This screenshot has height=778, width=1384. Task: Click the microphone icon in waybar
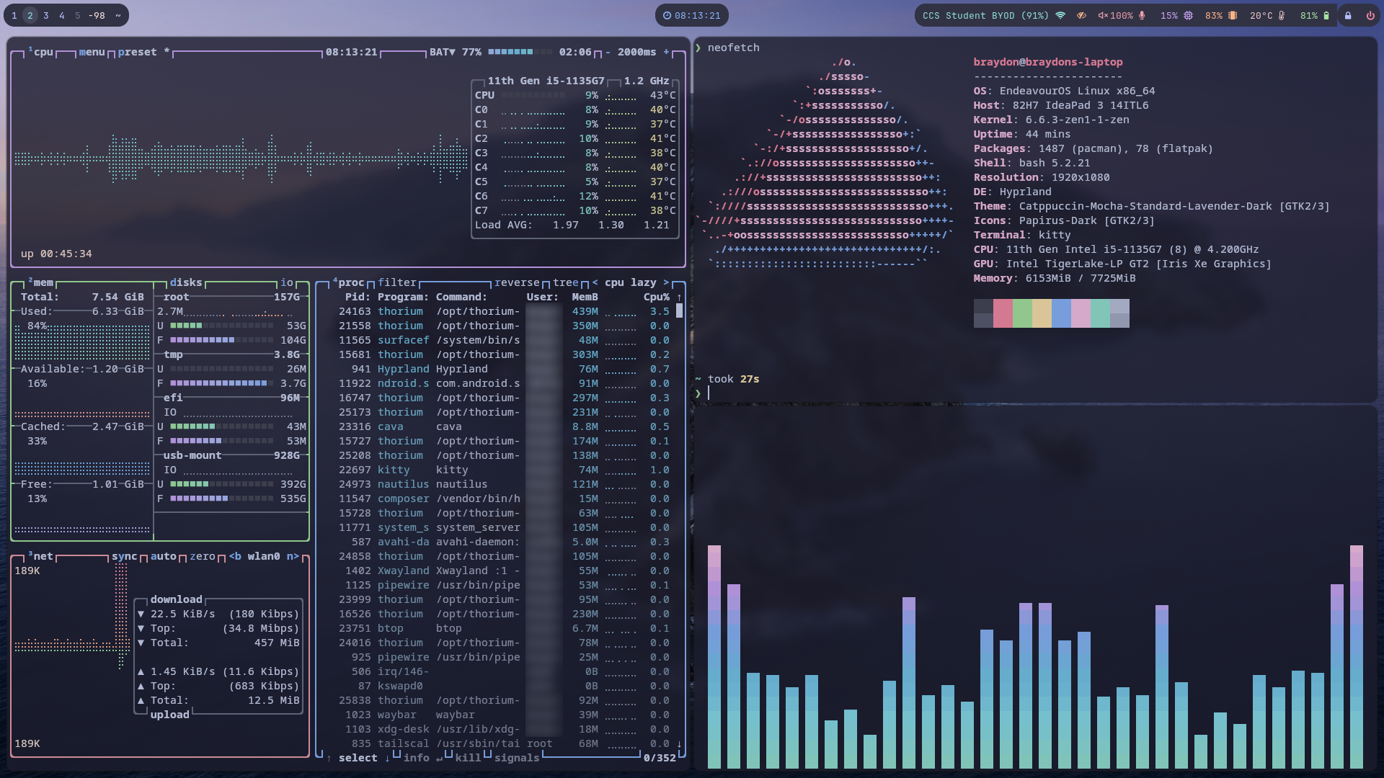(x=1142, y=15)
